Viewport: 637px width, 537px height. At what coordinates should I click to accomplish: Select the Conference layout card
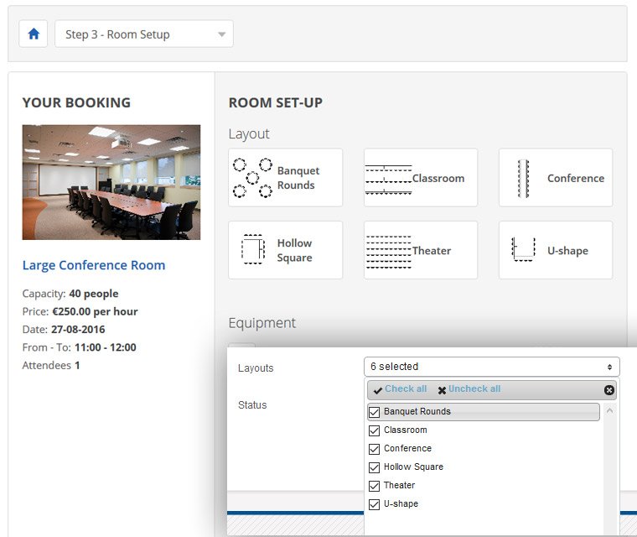[x=556, y=177]
